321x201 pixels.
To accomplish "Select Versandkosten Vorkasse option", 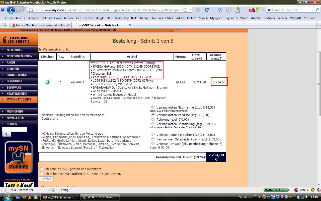I will [153, 115].
